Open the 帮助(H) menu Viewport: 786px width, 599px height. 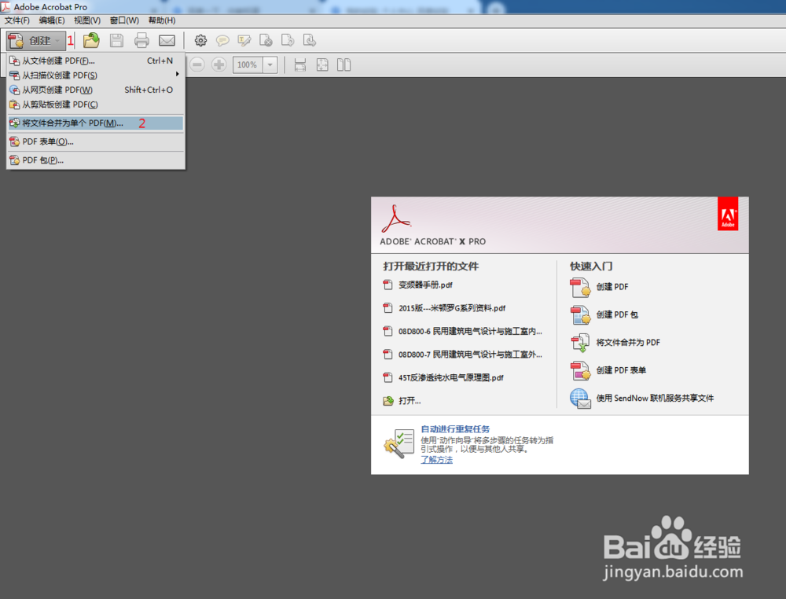coord(162,20)
